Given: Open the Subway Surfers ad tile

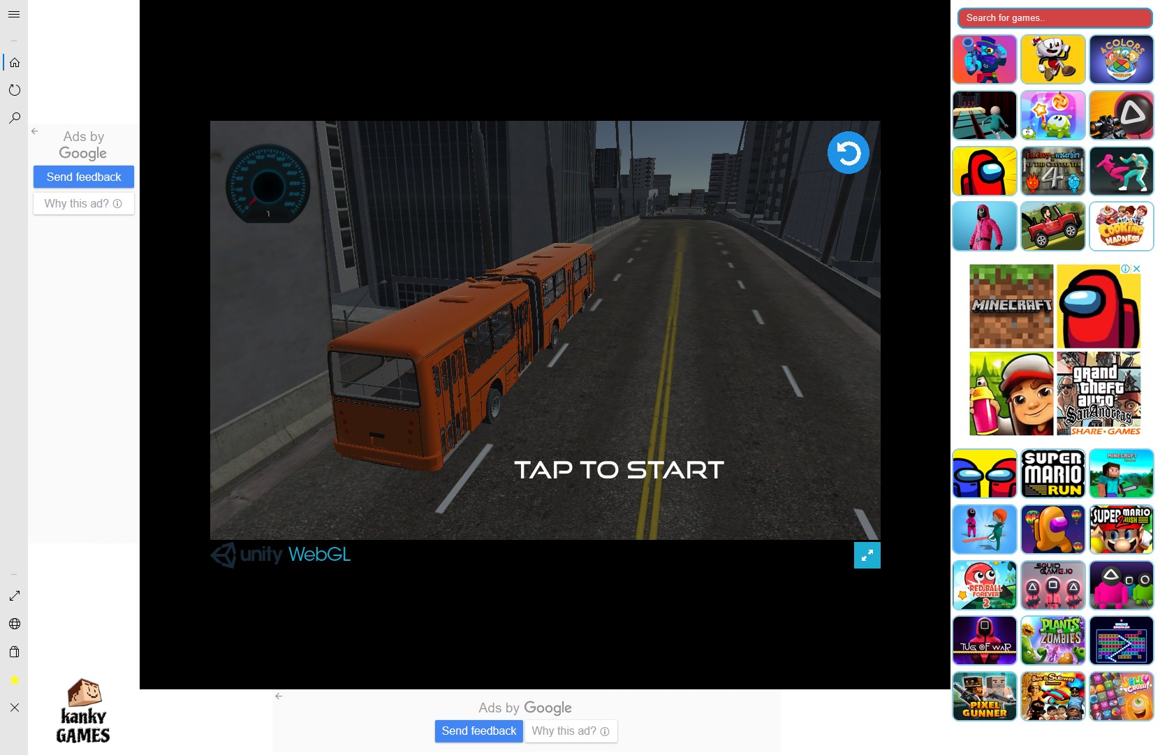Looking at the screenshot, I should (x=1011, y=393).
